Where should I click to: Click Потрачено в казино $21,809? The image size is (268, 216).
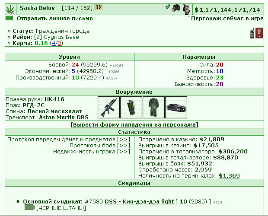click(x=212, y=140)
